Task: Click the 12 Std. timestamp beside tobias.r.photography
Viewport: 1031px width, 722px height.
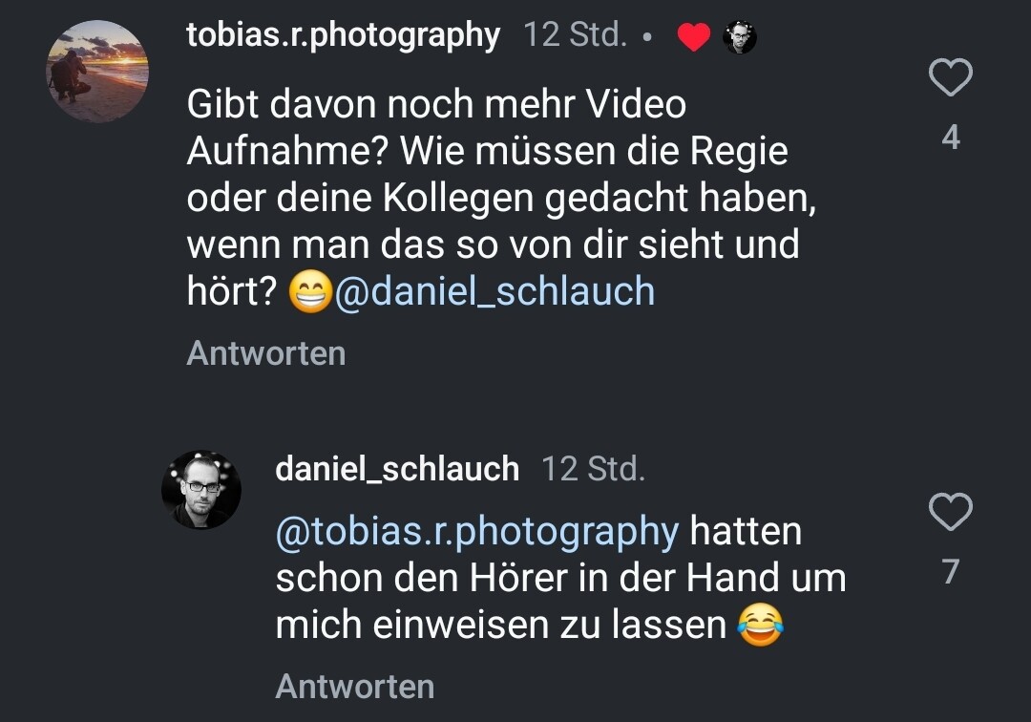Action: point(575,35)
